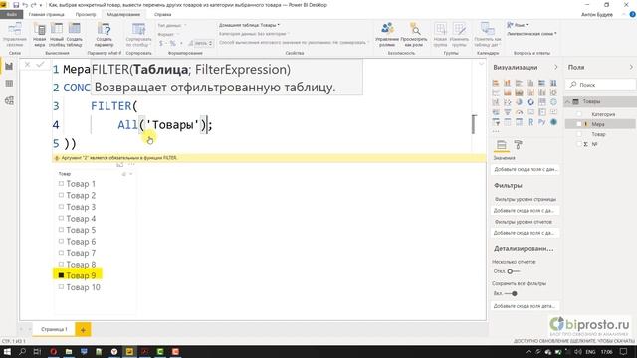Screen dimensions: 637x358
Task: Switch to the Справка ribbon tab
Action: [x=163, y=15]
